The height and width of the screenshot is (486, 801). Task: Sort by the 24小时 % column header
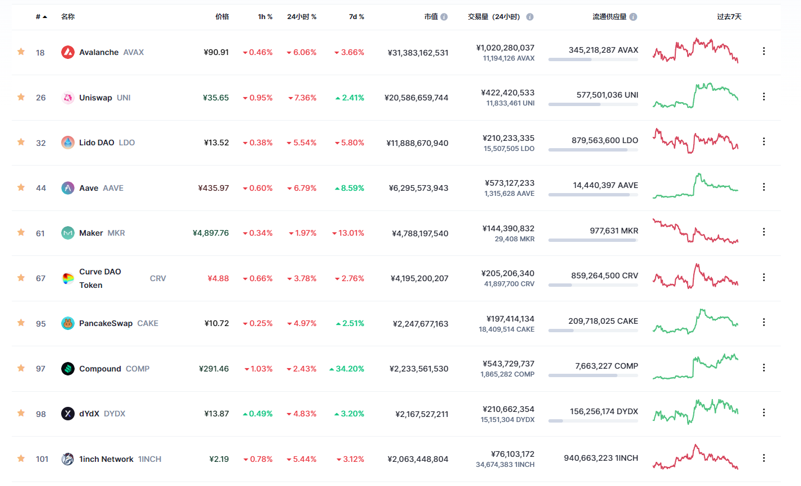pos(302,17)
